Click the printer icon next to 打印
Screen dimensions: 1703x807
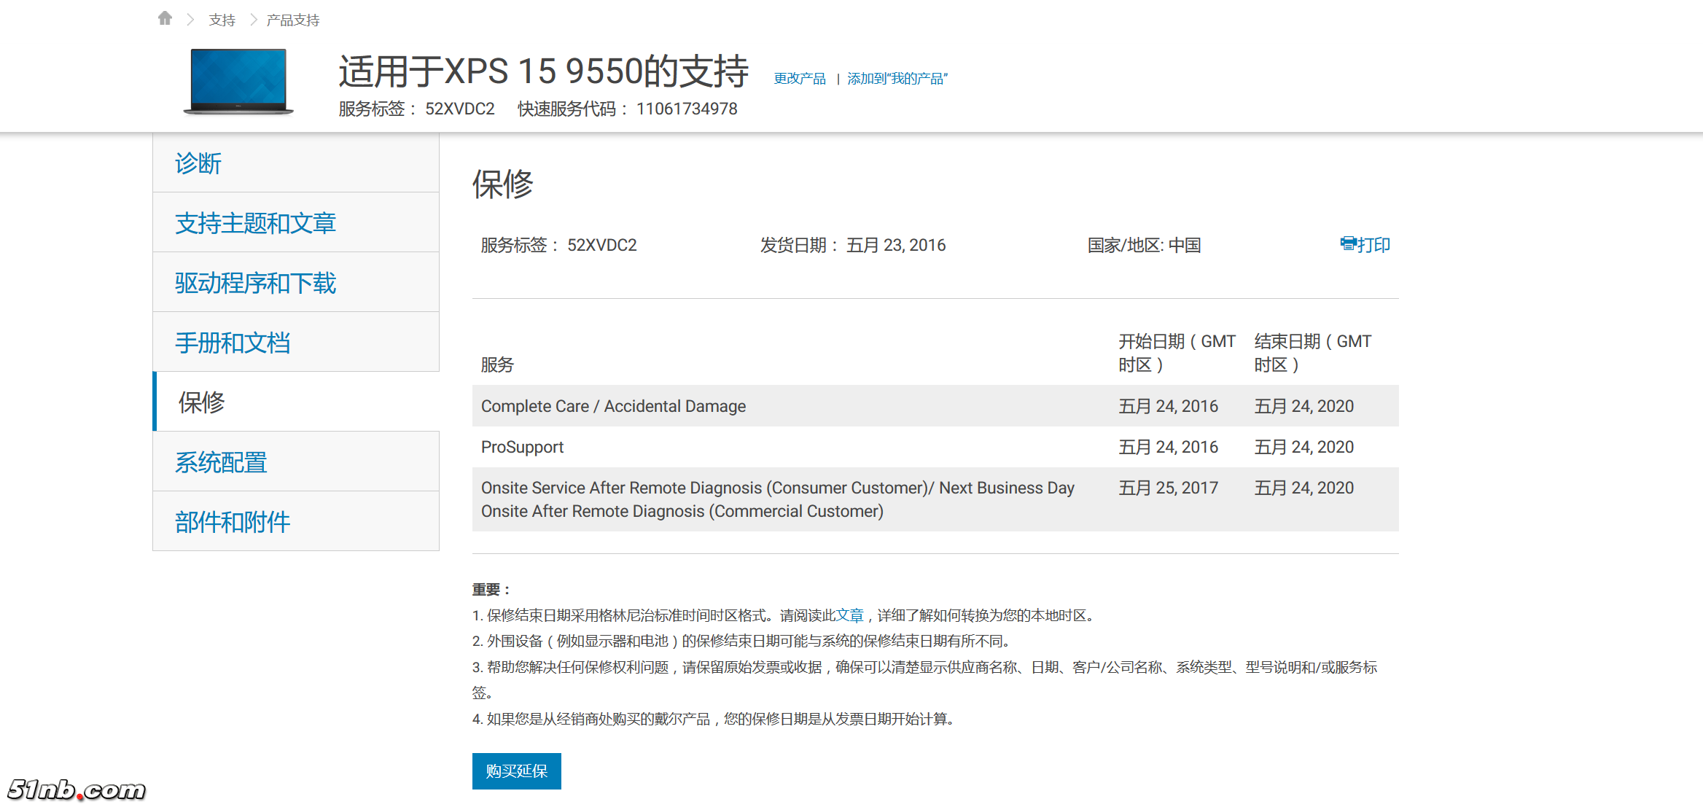[1347, 243]
